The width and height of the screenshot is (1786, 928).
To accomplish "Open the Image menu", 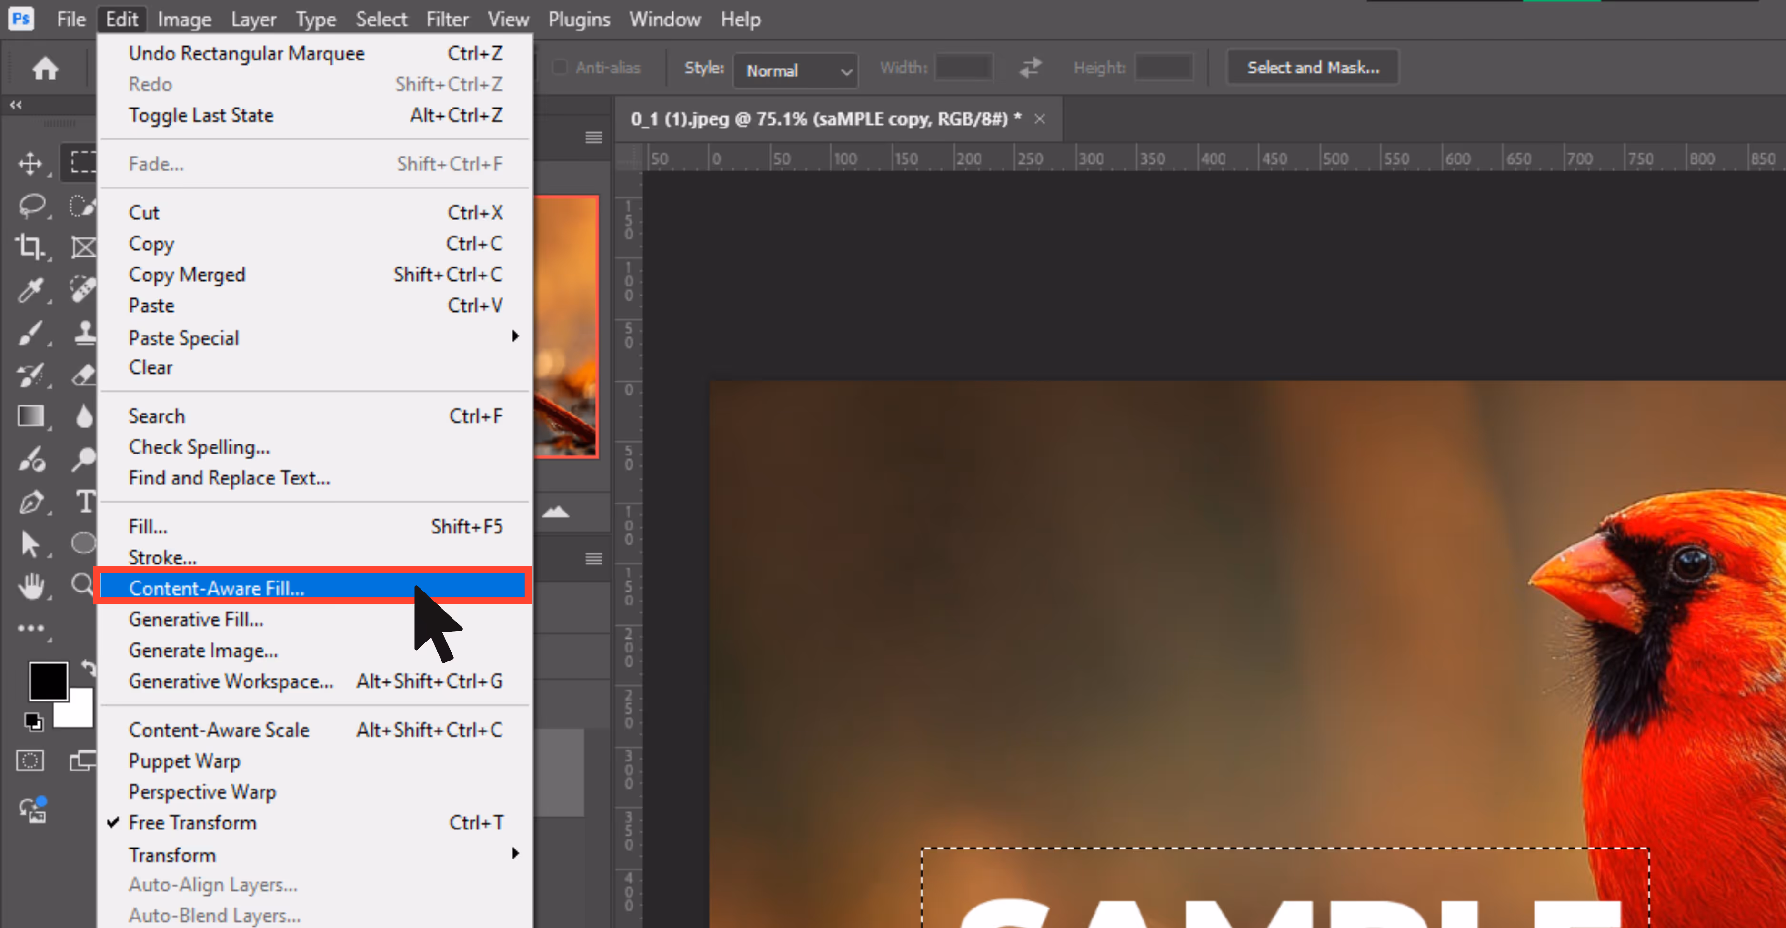I will pyautogui.click(x=184, y=20).
